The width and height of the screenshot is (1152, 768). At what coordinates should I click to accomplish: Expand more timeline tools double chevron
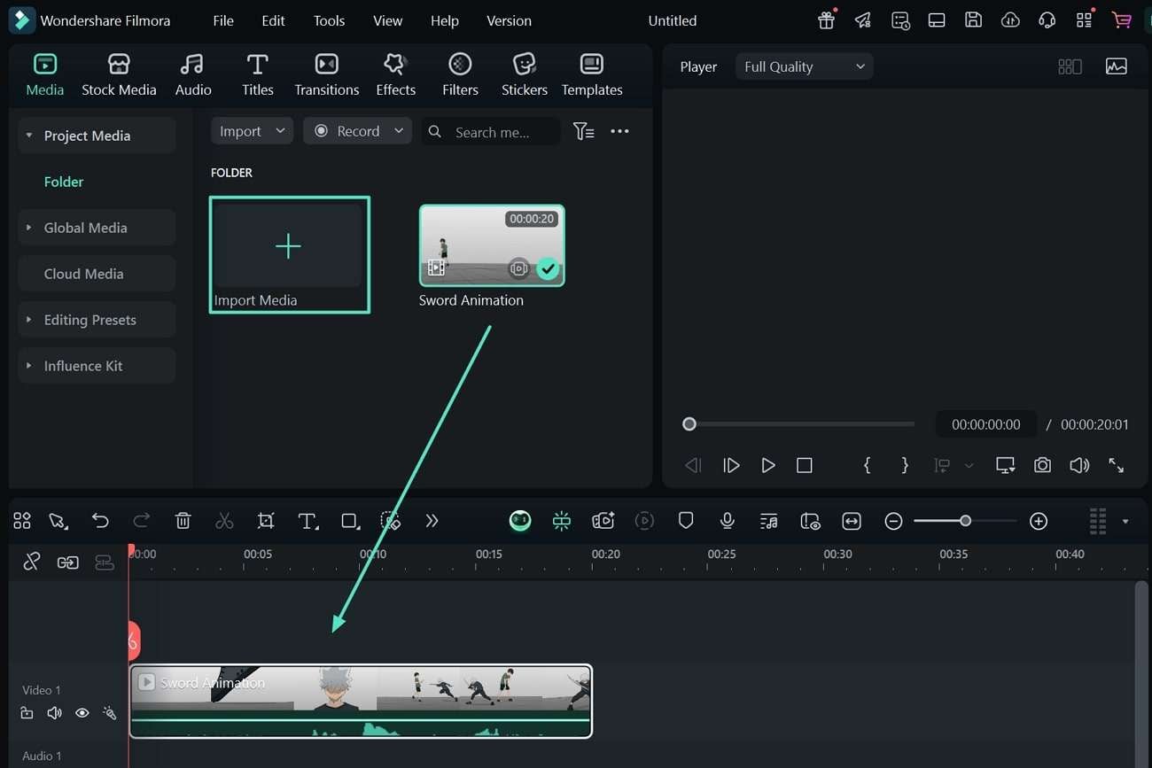point(432,521)
